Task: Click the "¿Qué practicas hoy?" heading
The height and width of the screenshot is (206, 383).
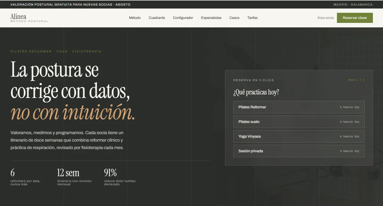Action: point(256,92)
